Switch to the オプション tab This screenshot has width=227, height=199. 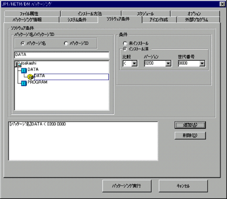tap(195, 14)
